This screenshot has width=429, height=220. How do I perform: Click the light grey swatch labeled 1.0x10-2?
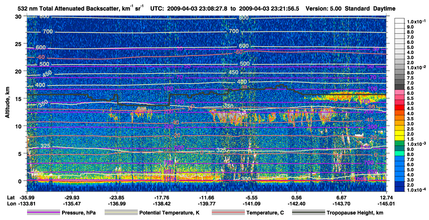400,67
